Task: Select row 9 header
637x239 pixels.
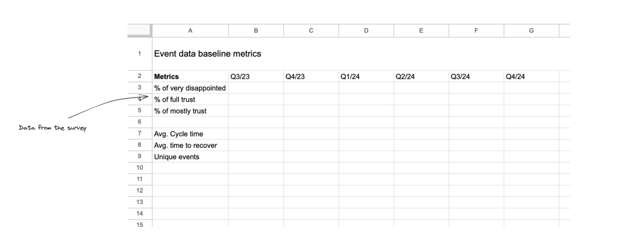Action: pyautogui.click(x=139, y=156)
